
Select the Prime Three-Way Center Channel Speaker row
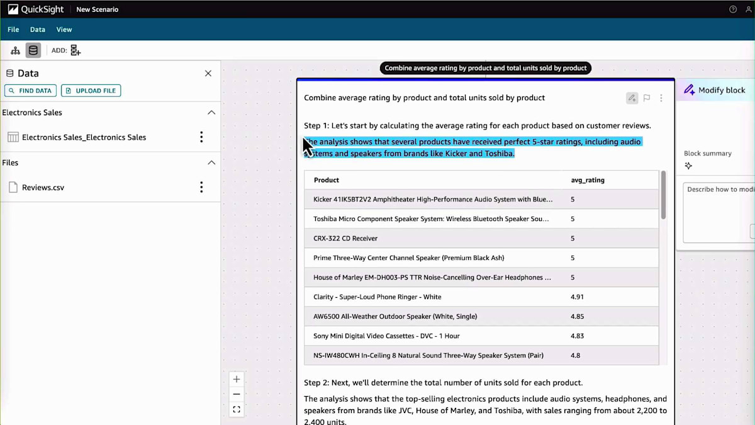(481, 258)
